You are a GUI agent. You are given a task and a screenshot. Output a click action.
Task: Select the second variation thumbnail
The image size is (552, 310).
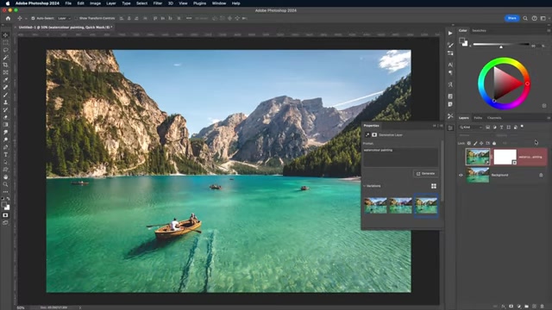point(400,205)
